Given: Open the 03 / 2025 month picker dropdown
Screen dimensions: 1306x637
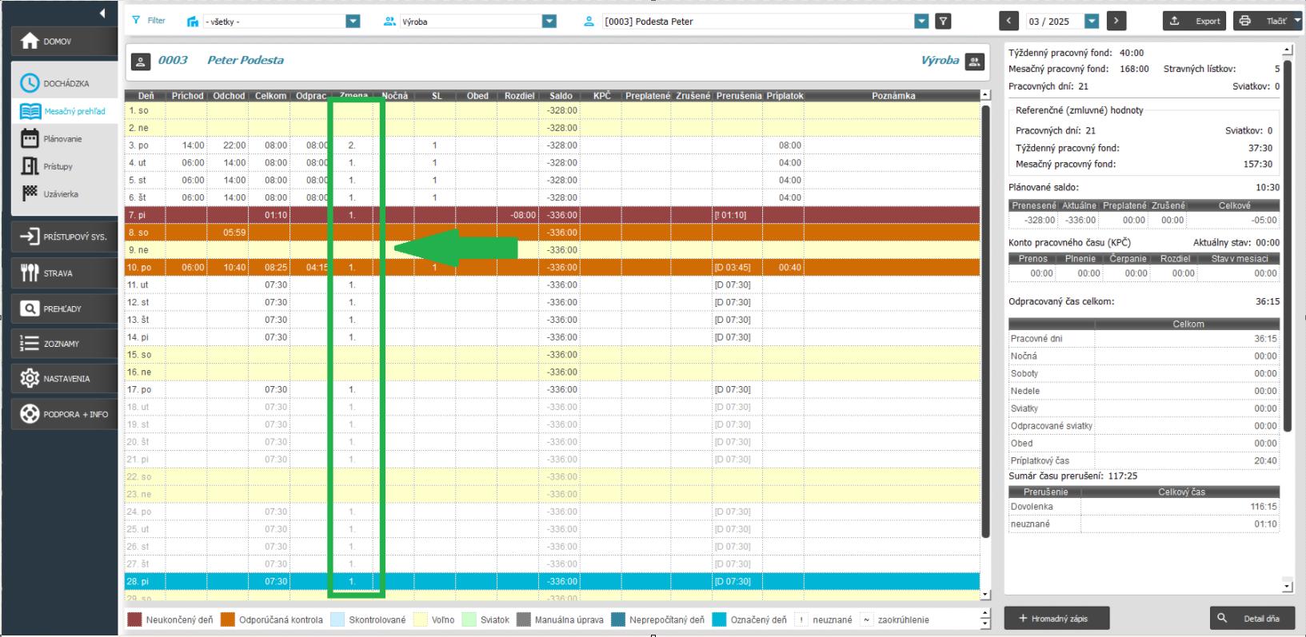Looking at the screenshot, I should point(1092,22).
